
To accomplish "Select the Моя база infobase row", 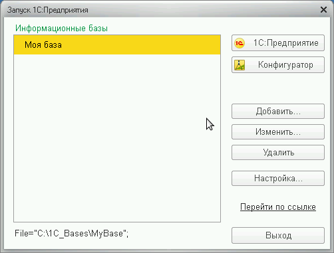I will [x=117, y=44].
